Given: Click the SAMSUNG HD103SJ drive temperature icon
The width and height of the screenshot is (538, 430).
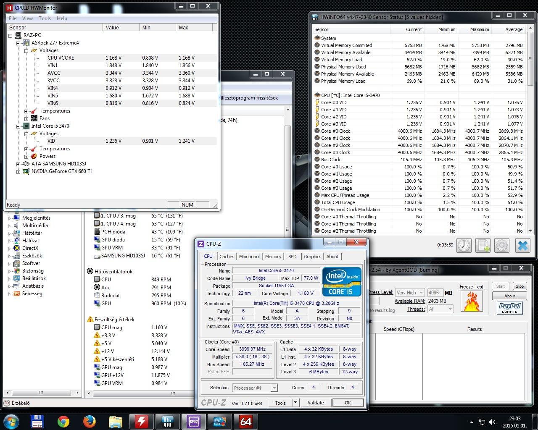Looking at the screenshot, I should pyautogui.click(x=97, y=256).
